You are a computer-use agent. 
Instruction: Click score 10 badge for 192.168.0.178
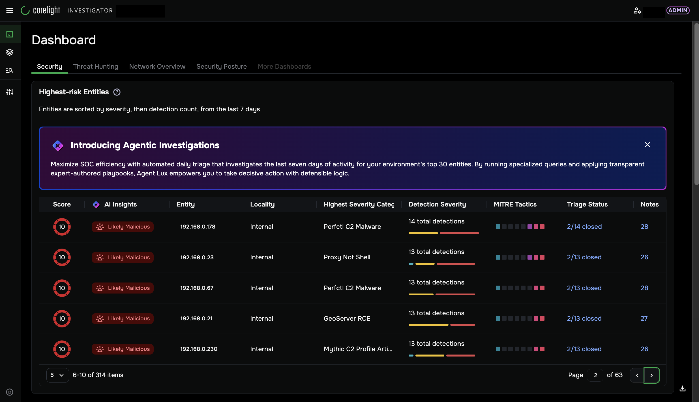coord(62,227)
